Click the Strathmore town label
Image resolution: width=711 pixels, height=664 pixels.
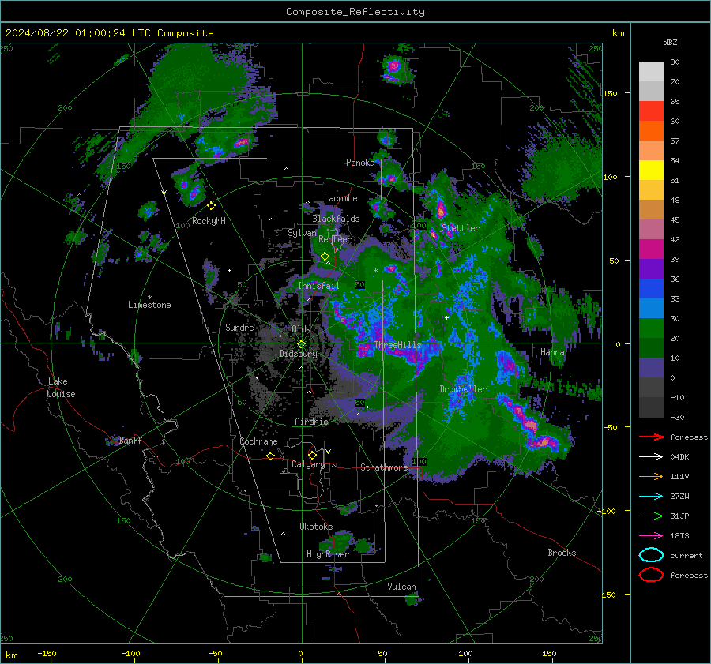coord(384,467)
